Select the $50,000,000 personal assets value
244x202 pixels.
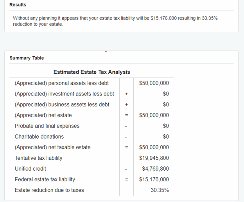pos(154,83)
